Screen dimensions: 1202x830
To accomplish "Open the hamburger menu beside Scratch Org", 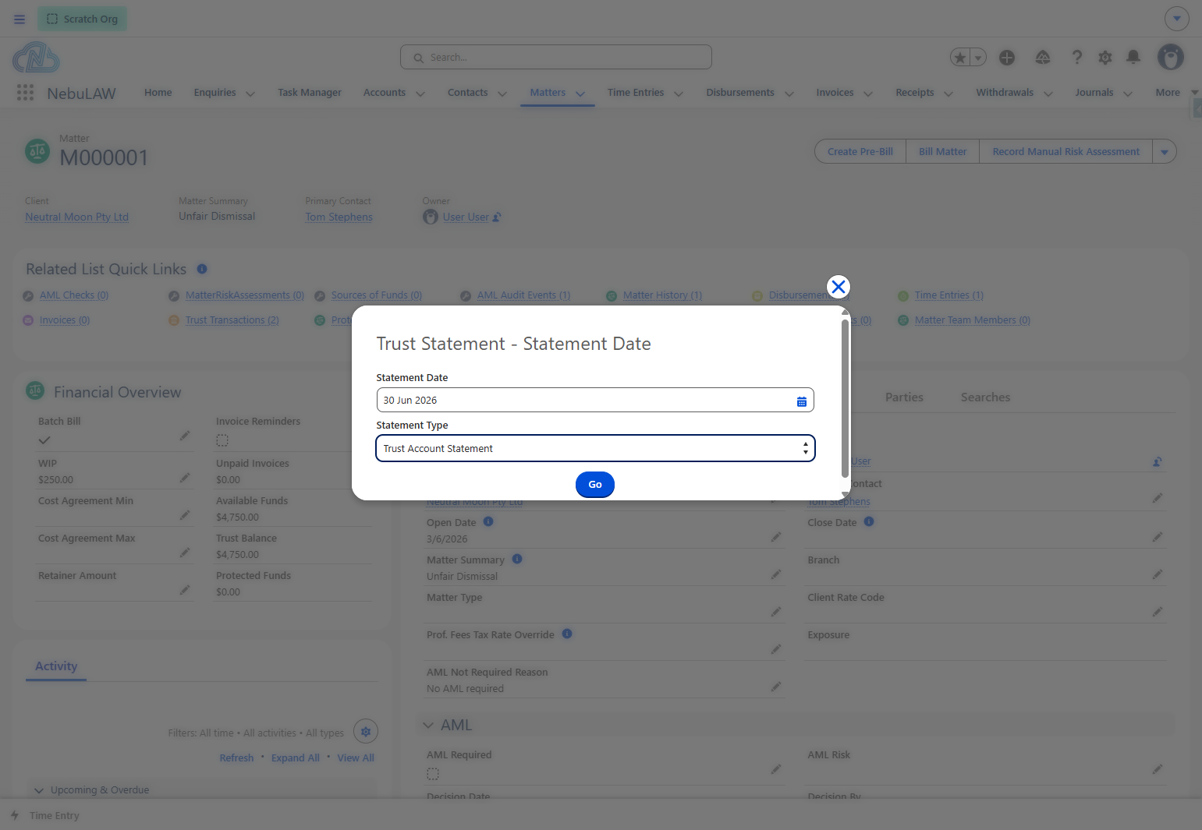I will 20,19.
